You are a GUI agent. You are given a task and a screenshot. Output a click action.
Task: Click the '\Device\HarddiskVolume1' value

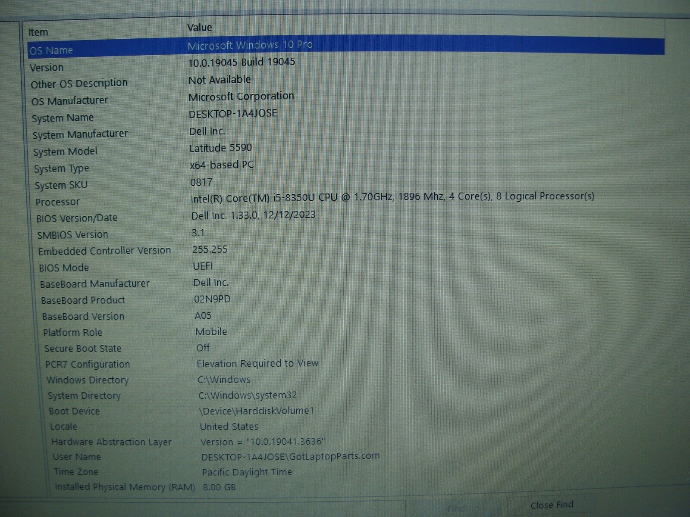pyautogui.click(x=257, y=411)
